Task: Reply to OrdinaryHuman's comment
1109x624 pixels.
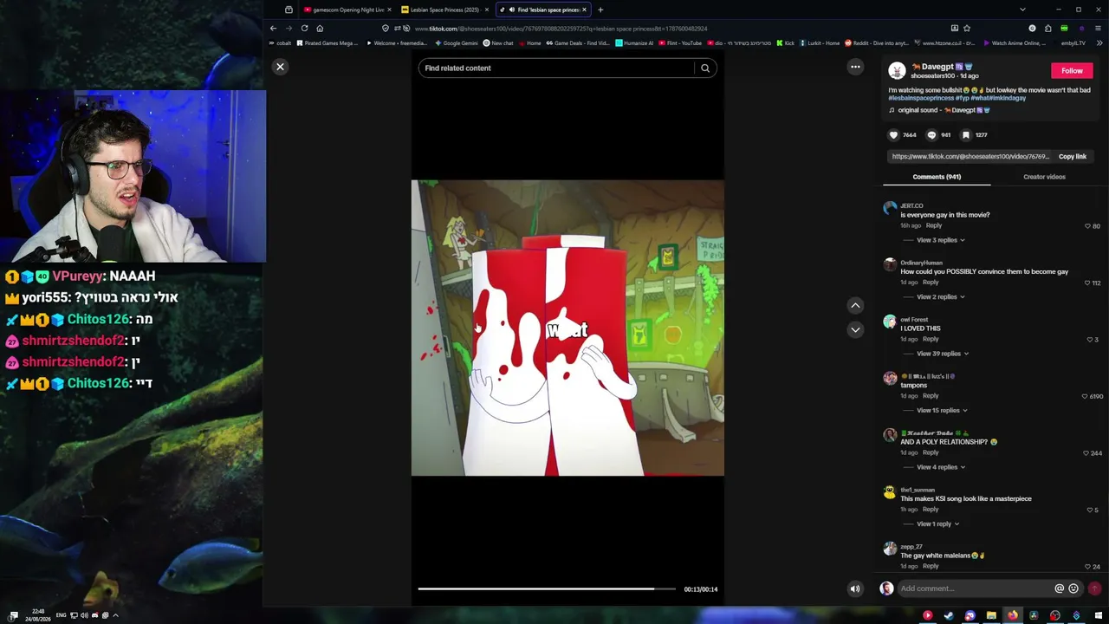Action: [931, 283]
